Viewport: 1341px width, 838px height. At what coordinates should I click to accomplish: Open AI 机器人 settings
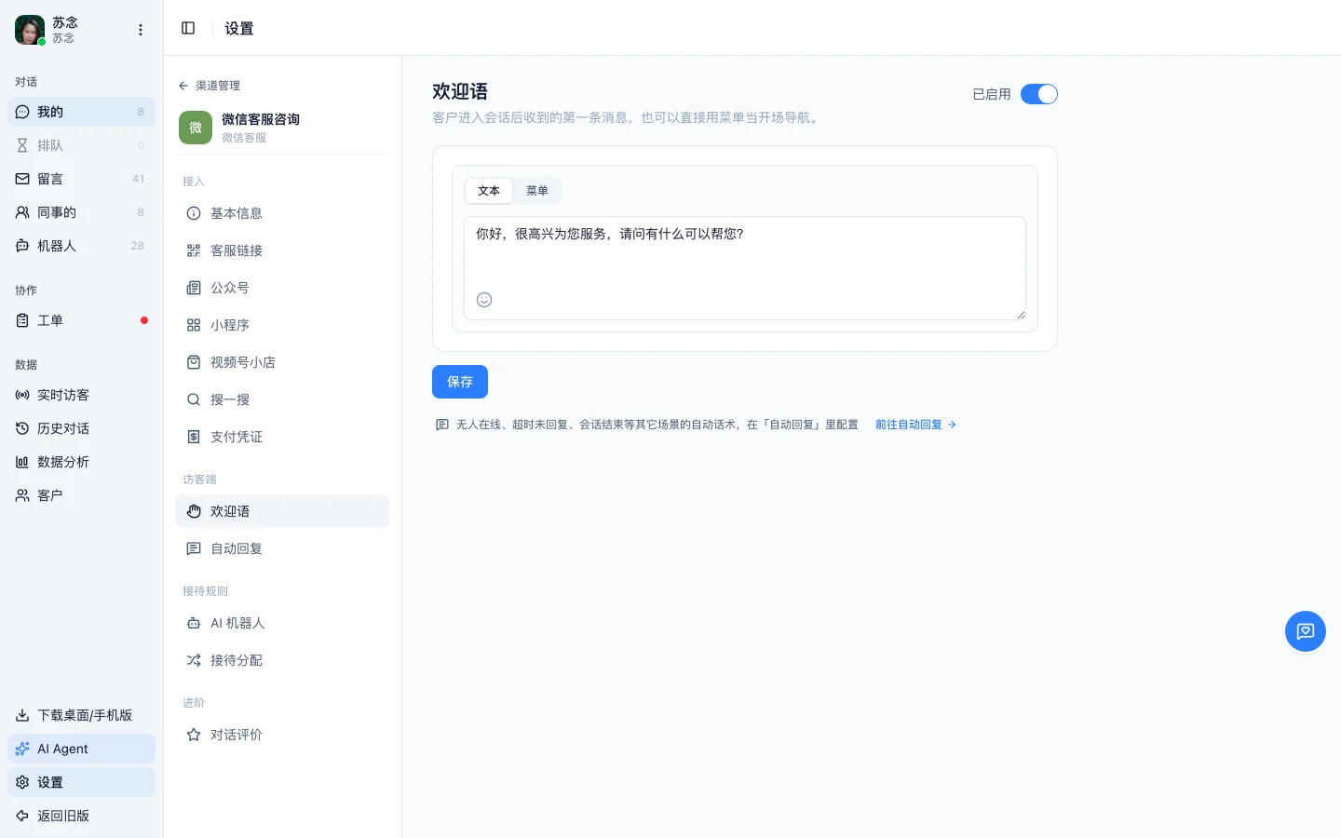pyautogui.click(x=282, y=623)
